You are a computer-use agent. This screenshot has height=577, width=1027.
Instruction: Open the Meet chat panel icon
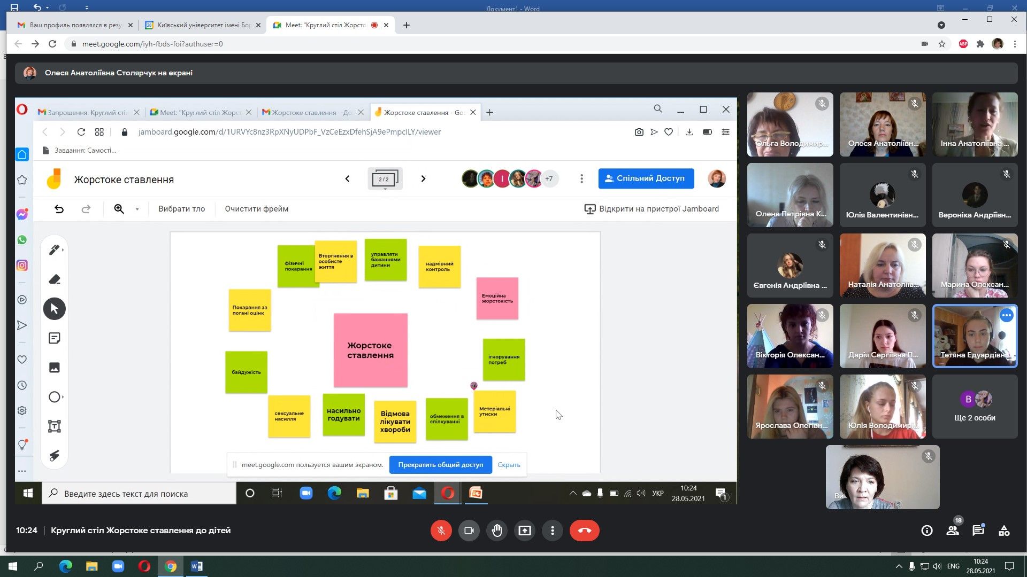(x=978, y=531)
